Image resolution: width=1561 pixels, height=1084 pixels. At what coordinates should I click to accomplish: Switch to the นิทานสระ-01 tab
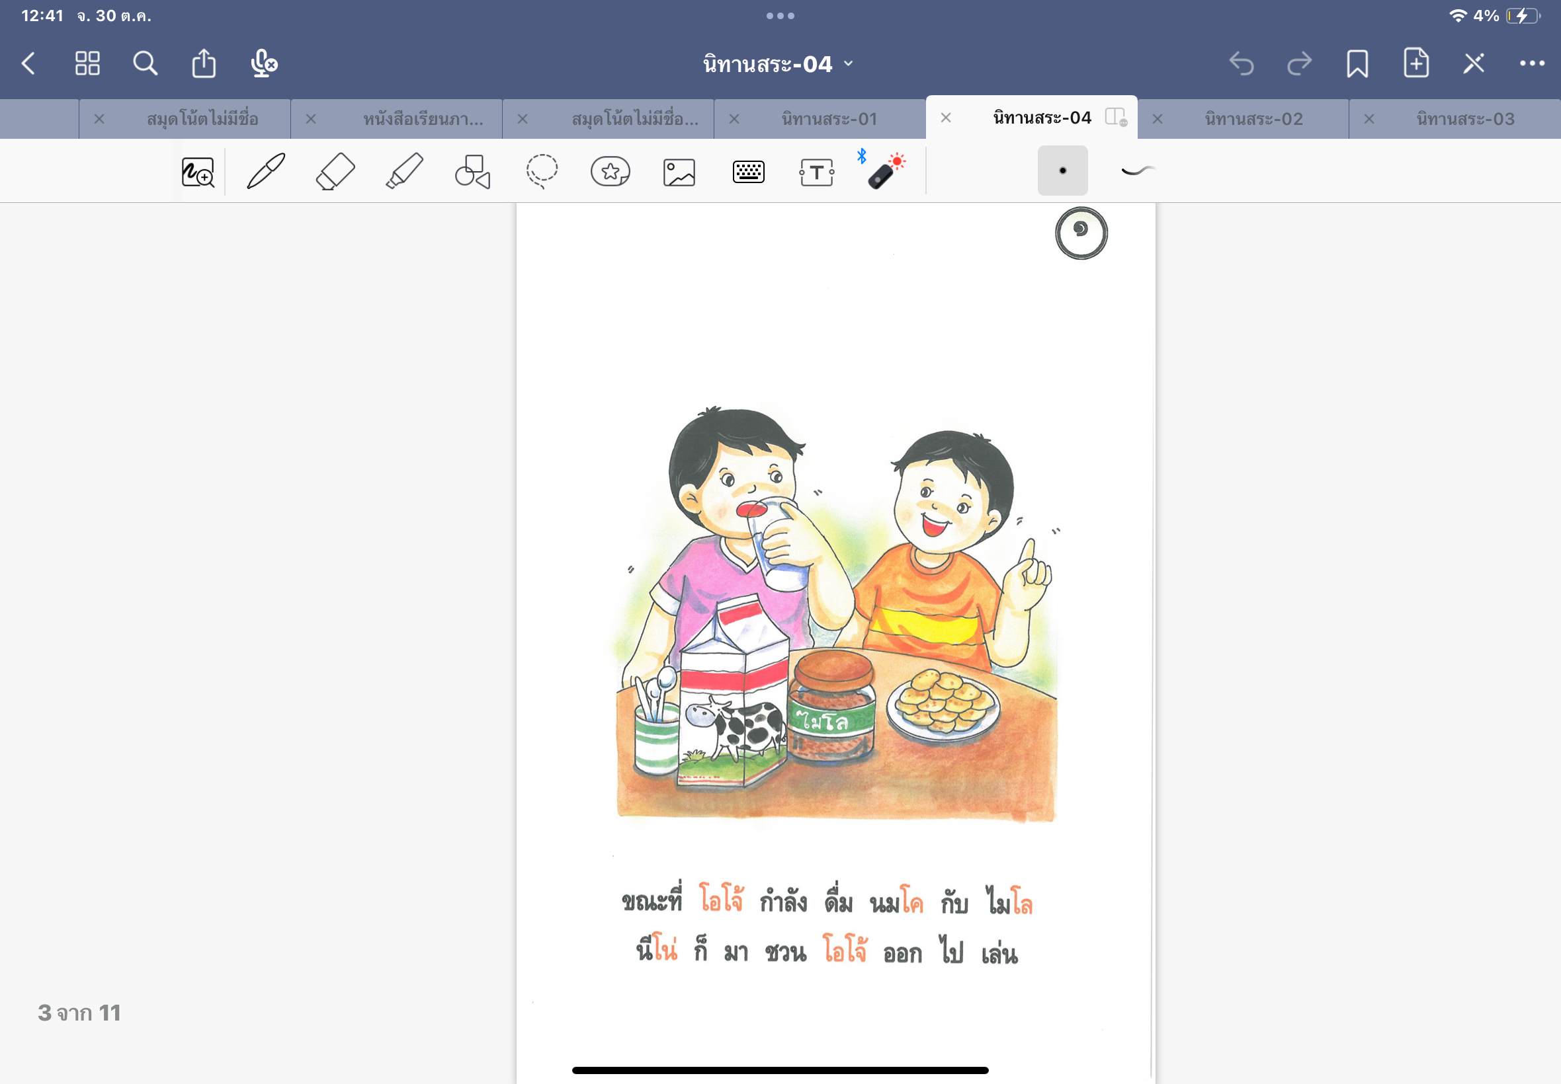829,119
